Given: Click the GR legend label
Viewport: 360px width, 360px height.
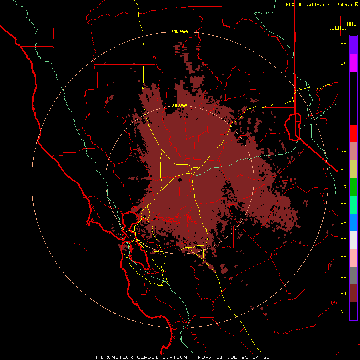Looking at the screenshot, I should [x=344, y=152].
